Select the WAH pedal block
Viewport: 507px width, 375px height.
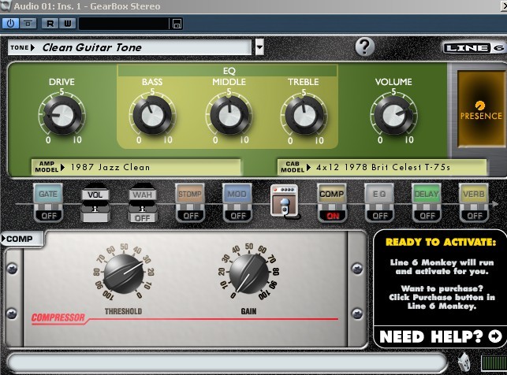(143, 195)
